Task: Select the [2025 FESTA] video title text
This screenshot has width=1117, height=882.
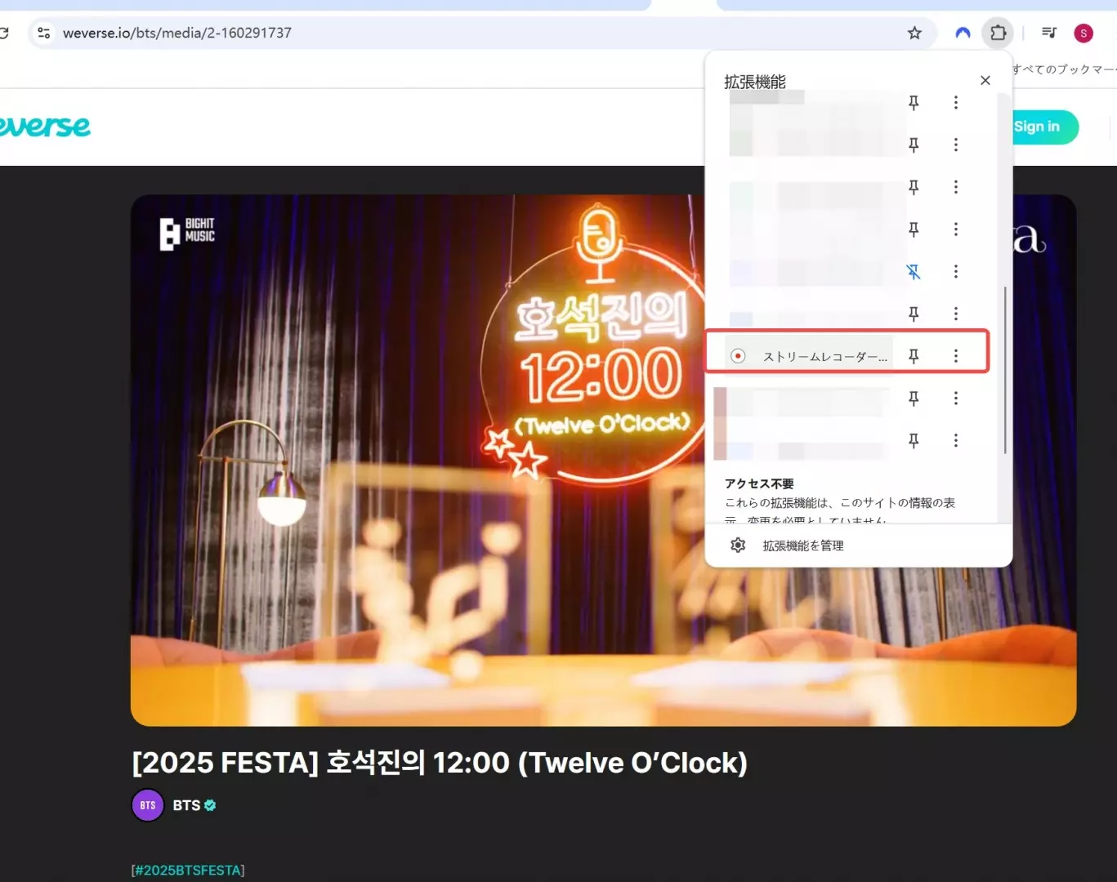Action: pos(440,763)
